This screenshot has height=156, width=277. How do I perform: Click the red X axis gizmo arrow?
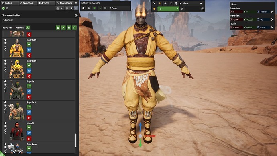tap(150, 136)
